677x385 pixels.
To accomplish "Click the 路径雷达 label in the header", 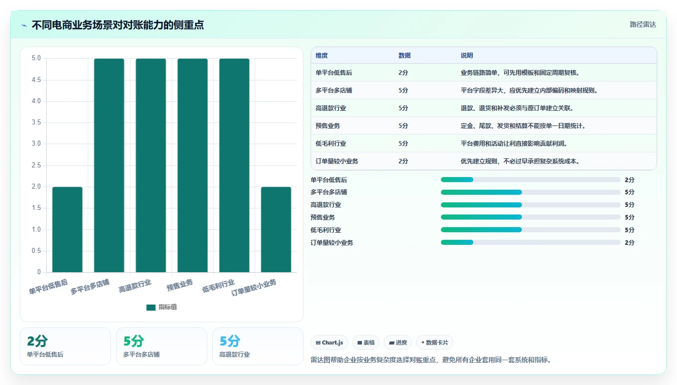I will [643, 24].
